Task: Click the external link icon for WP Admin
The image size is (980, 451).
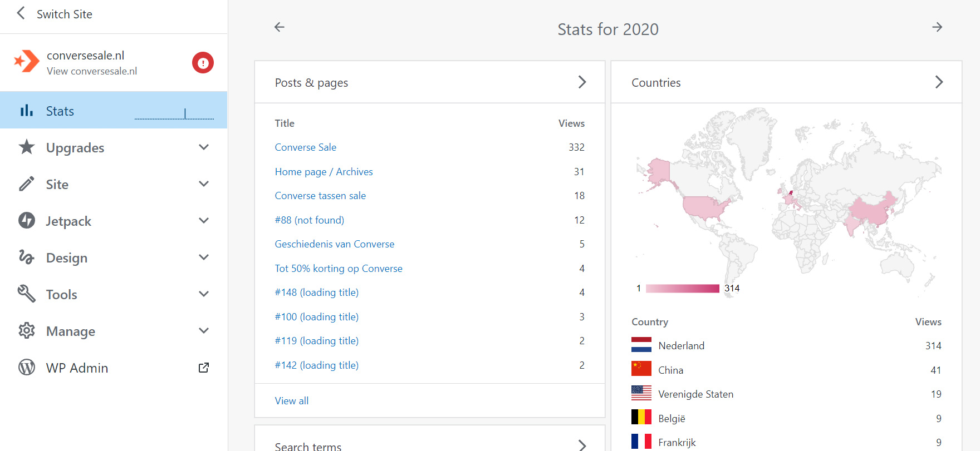Action: [204, 368]
